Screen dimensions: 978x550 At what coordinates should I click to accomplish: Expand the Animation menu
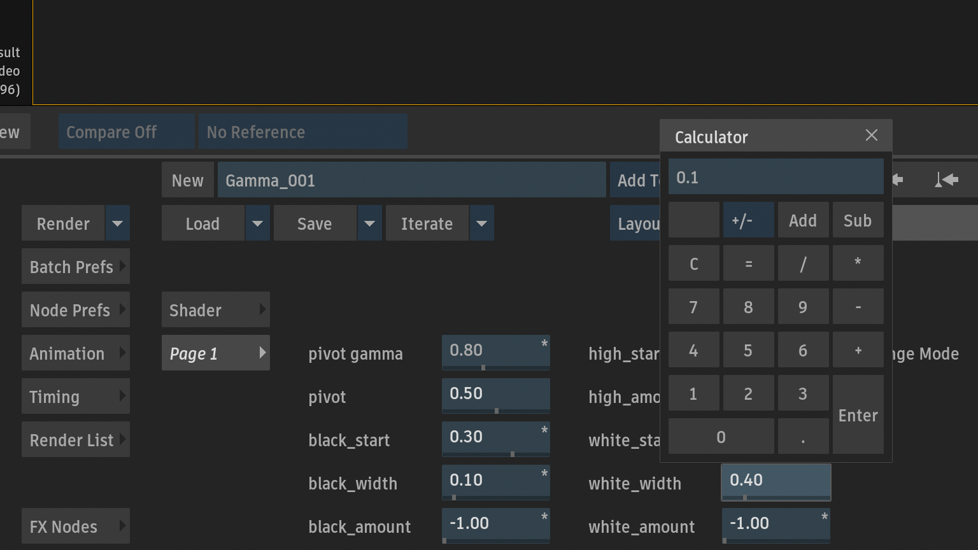tap(76, 353)
